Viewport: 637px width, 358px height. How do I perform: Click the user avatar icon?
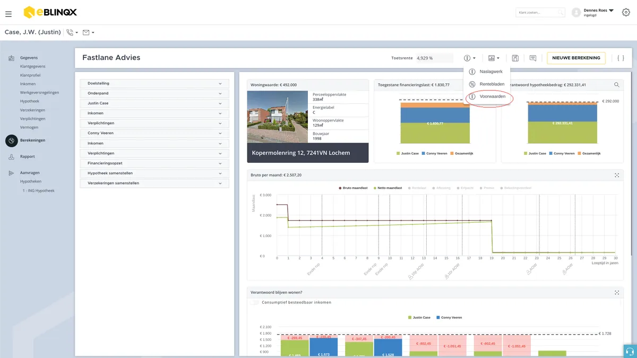tap(576, 12)
